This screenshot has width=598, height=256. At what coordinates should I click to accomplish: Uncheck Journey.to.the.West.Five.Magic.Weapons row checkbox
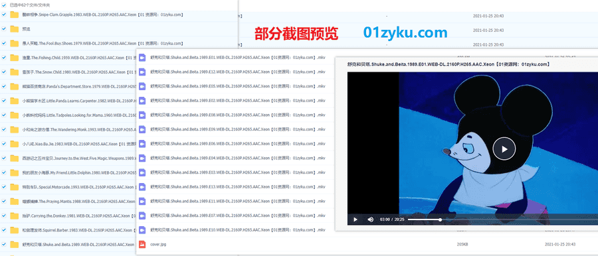coord(4,158)
